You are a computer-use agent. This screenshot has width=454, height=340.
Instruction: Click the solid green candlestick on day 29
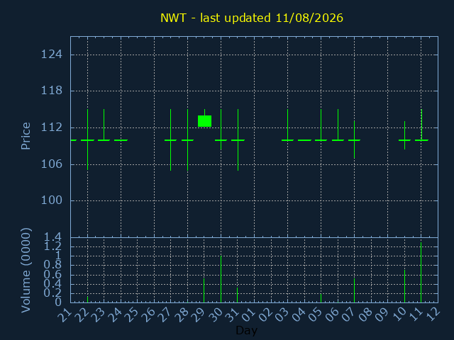(204, 121)
